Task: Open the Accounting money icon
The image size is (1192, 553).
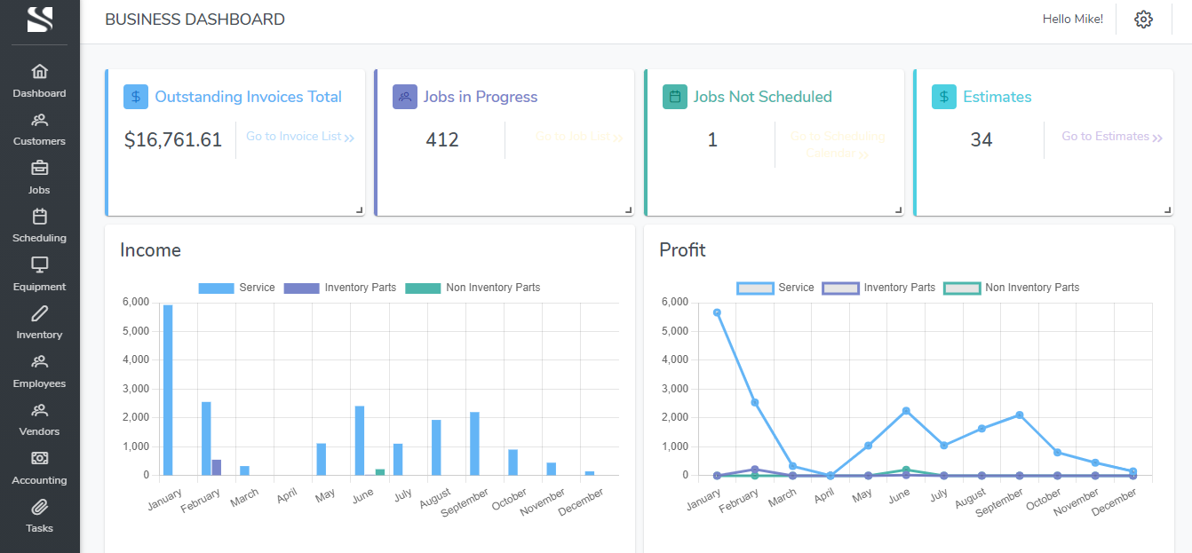Action: (x=39, y=458)
